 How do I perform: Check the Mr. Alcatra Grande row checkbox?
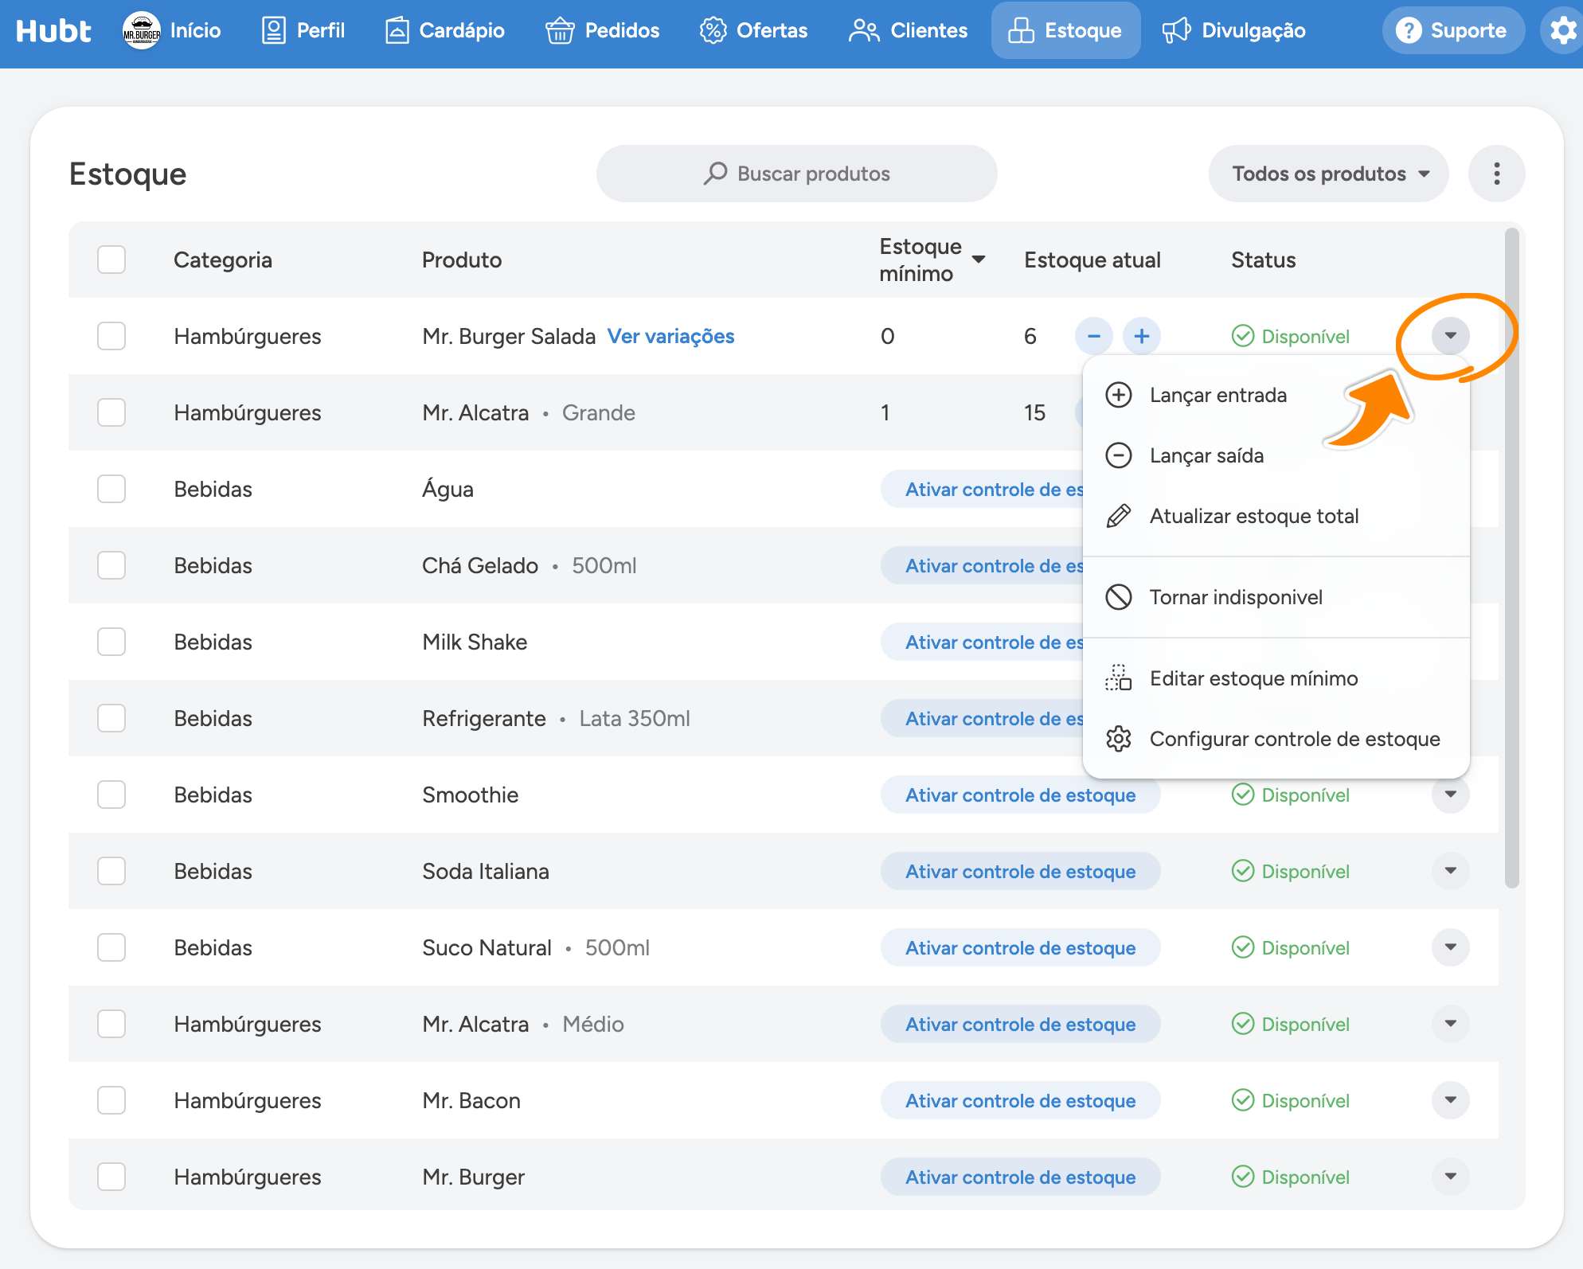(x=111, y=412)
